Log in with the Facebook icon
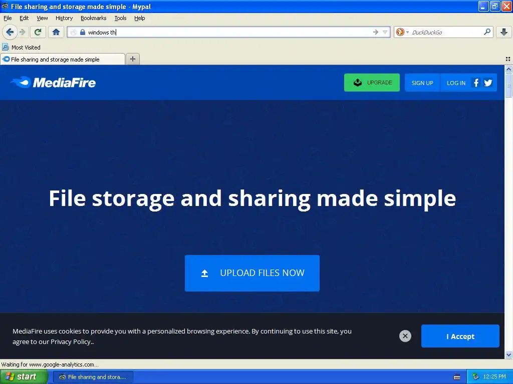The width and height of the screenshot is (513, 384). pos(476,82)
